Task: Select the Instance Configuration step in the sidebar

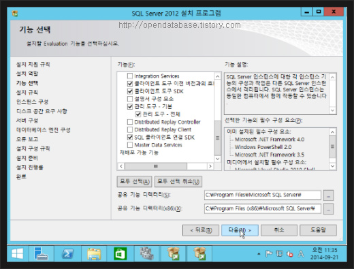Action: (32, 101)
